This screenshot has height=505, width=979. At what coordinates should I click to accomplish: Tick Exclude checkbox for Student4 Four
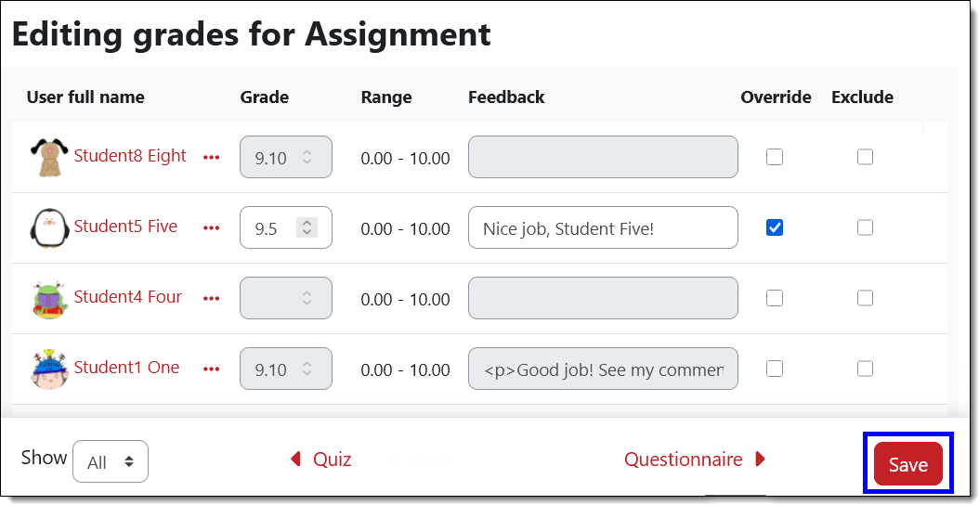point(865,298)
